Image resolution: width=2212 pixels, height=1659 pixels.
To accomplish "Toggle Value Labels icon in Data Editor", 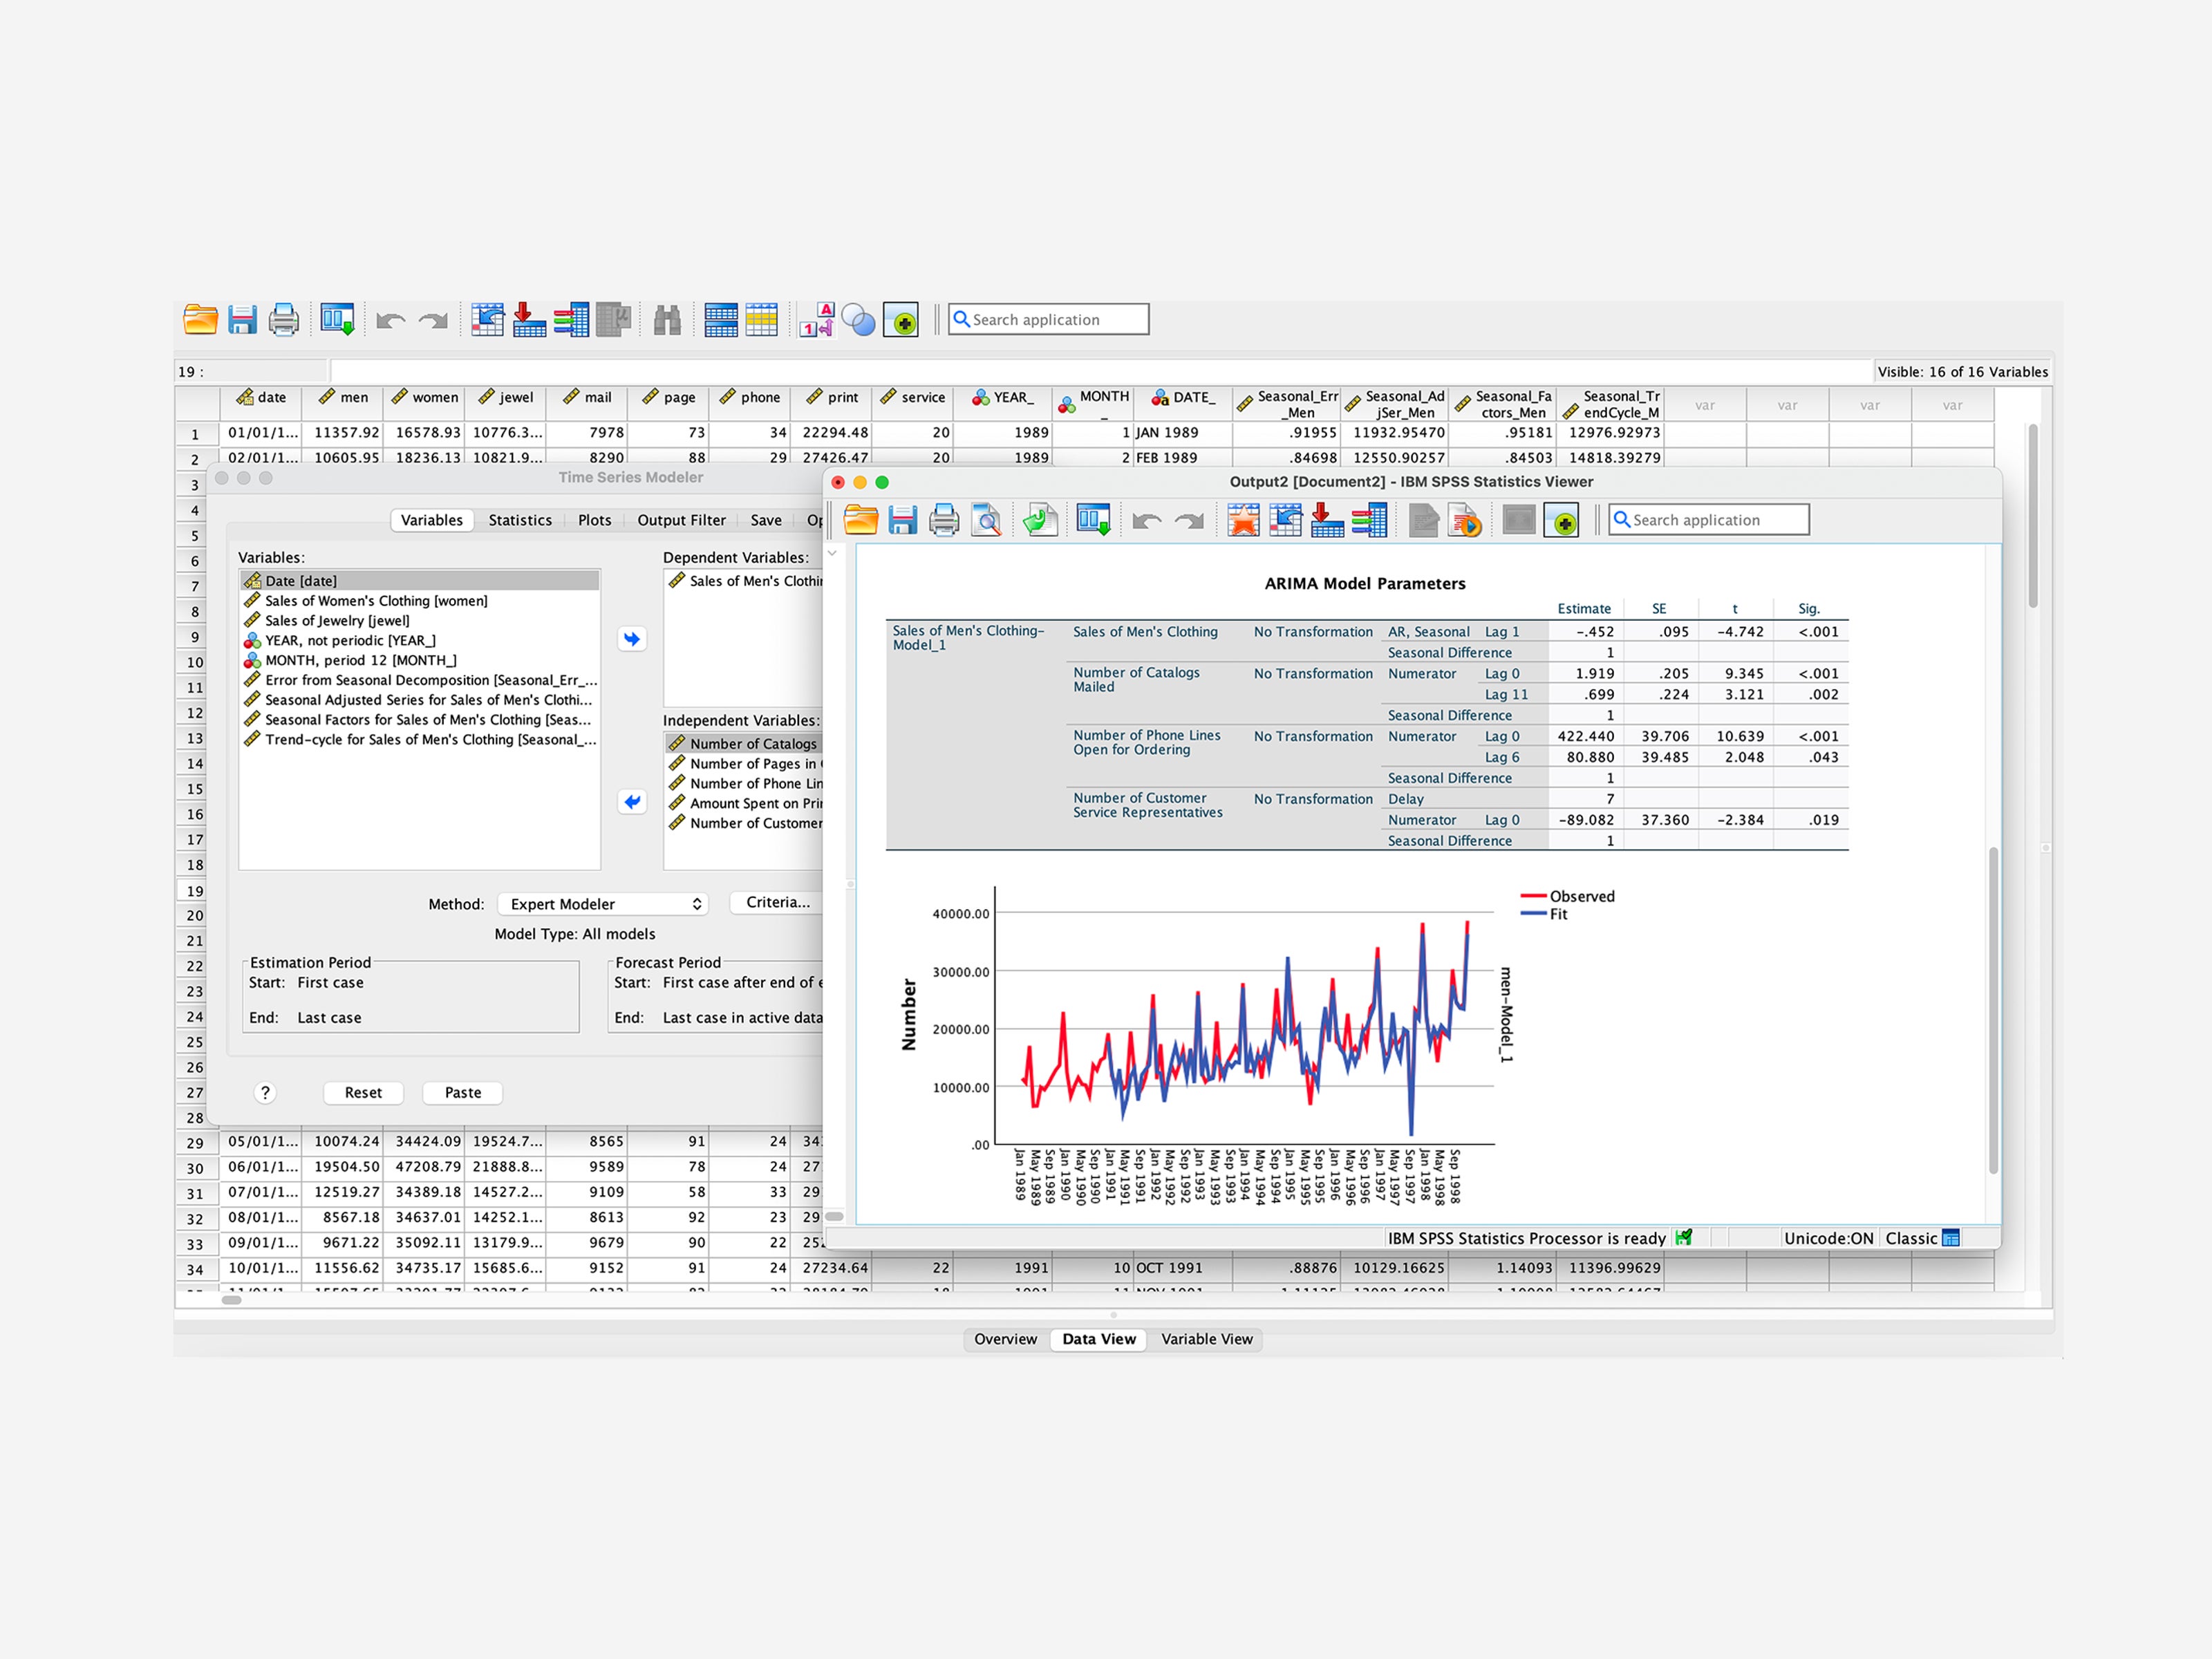I will pyautogui.click(x=816, y=320).
